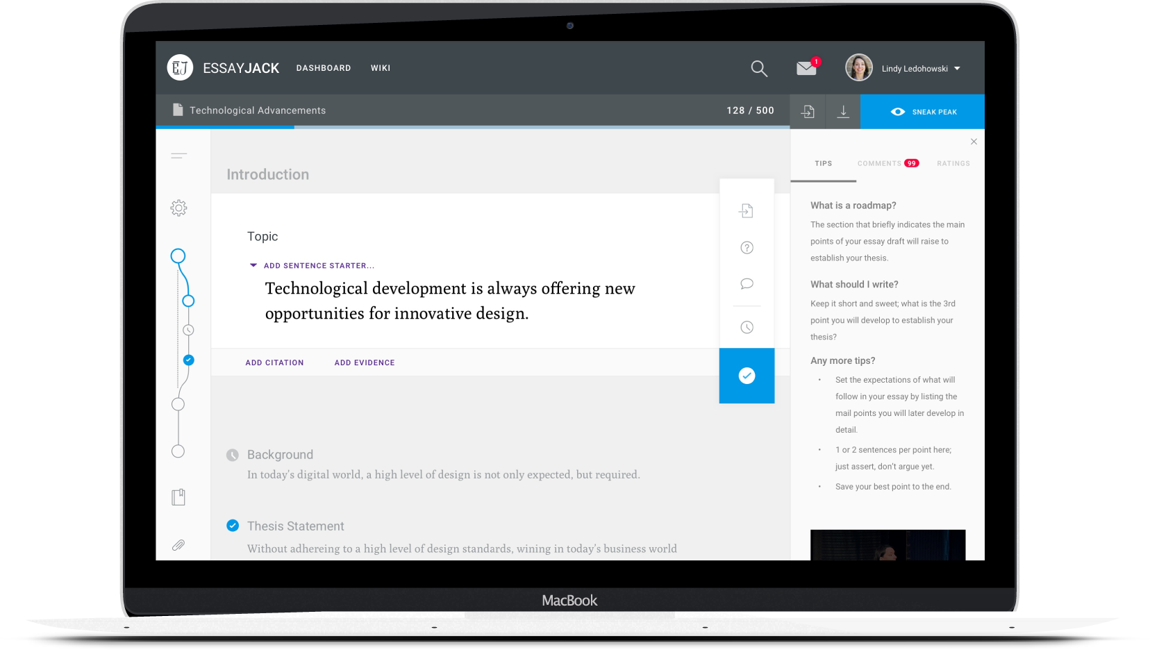Open the Thesis Statement section heading
Screen dimensions: 1150x650
point(296,526)
